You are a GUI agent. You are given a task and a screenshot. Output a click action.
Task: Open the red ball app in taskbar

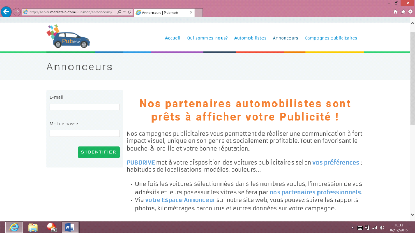51,227
